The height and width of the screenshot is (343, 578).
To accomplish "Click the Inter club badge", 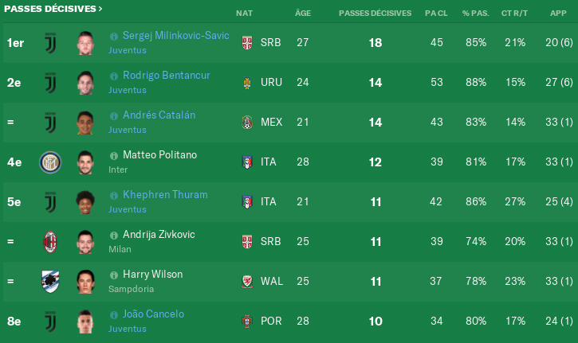I will 50,162.
